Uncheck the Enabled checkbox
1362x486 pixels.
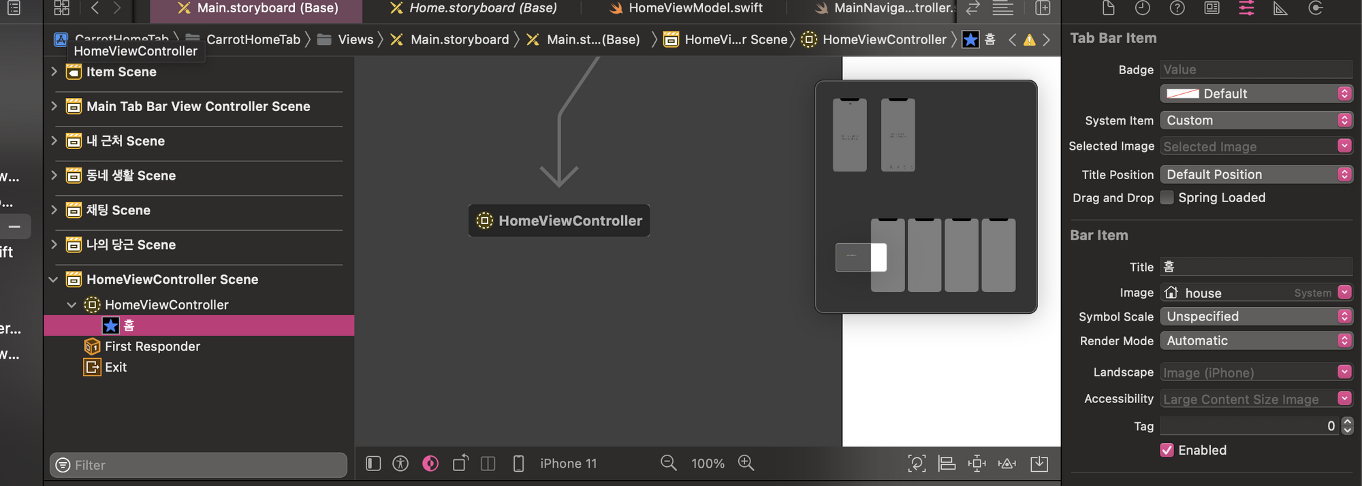coord(1167,451)
